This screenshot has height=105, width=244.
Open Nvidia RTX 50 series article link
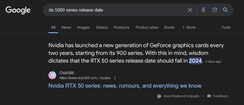click(125, 86)
